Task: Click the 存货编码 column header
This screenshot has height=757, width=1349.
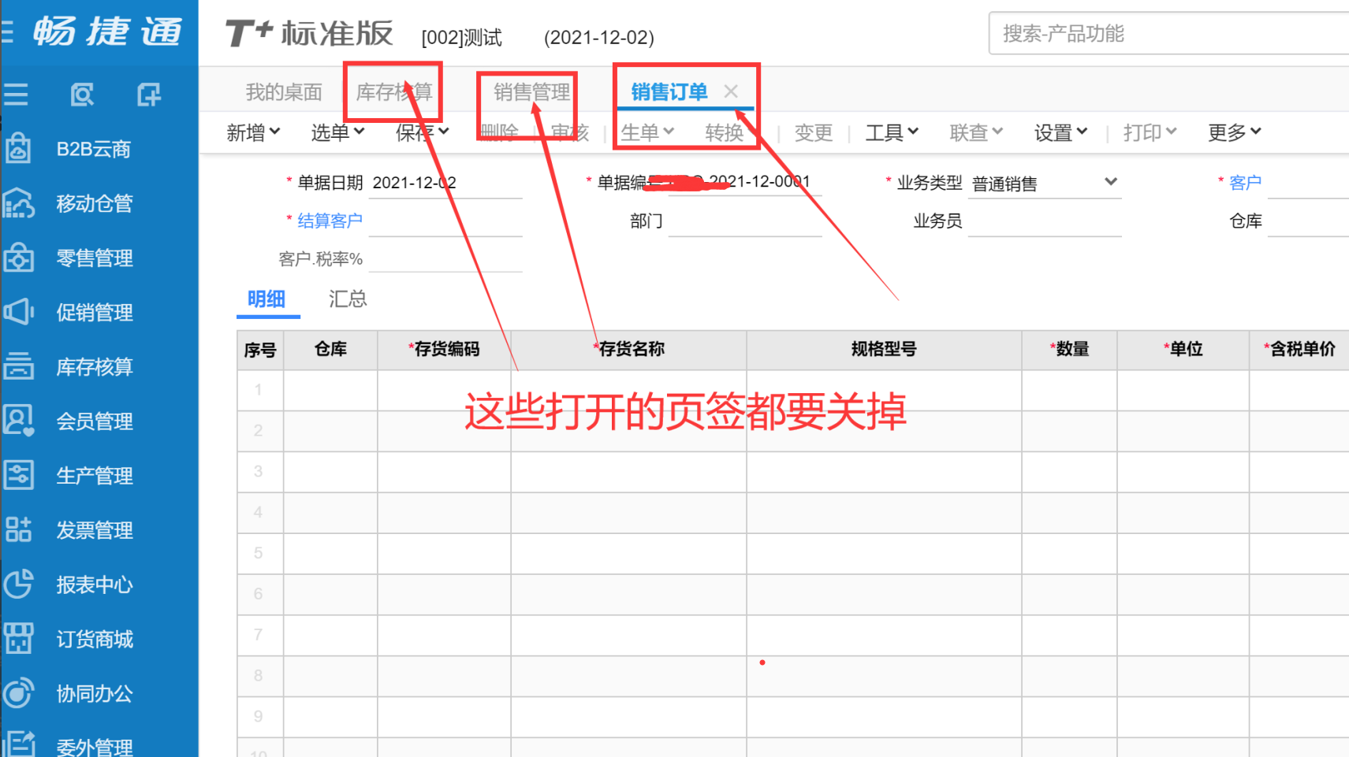Action: click(x=445, y=350)
